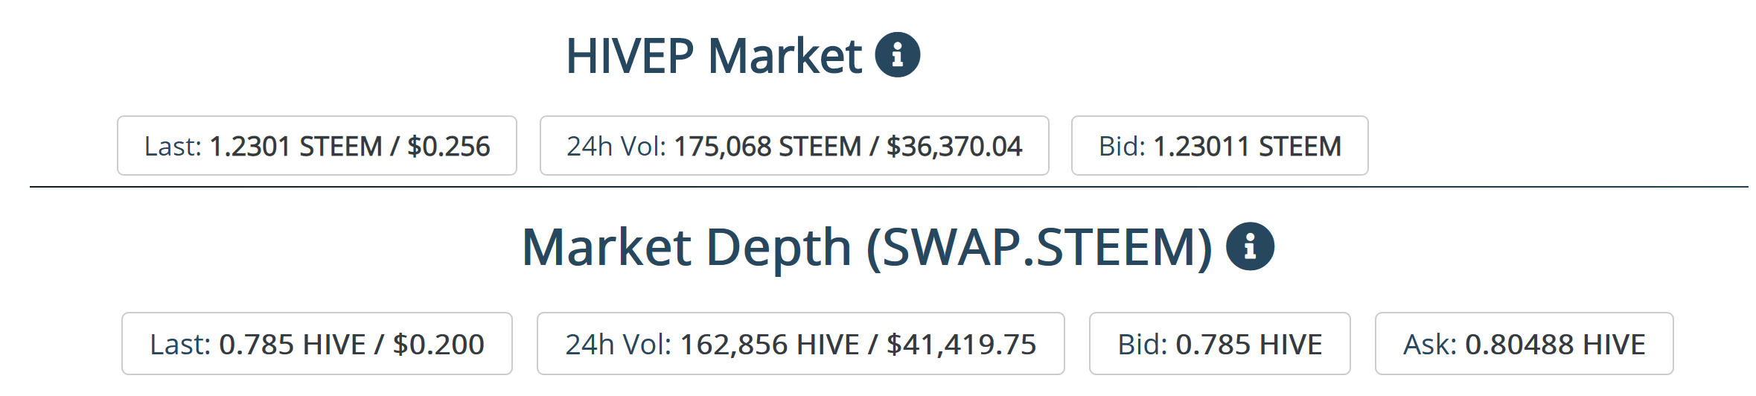Click the Bid 0.785 HIVE box

(x=1220, y=344)
